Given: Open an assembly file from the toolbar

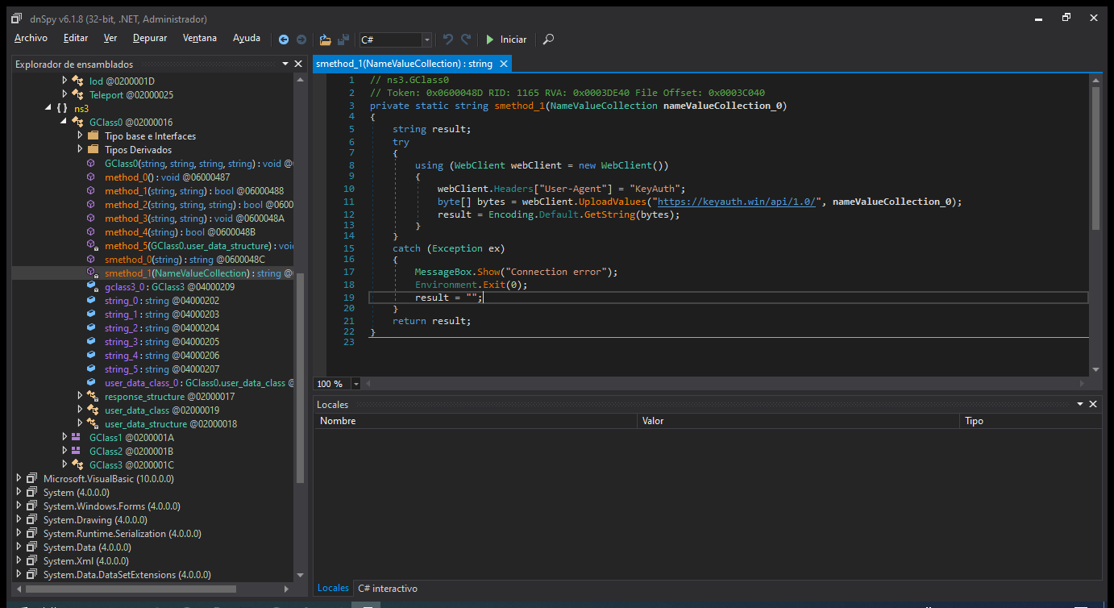Looking at the screenshot, I should 326,40.
